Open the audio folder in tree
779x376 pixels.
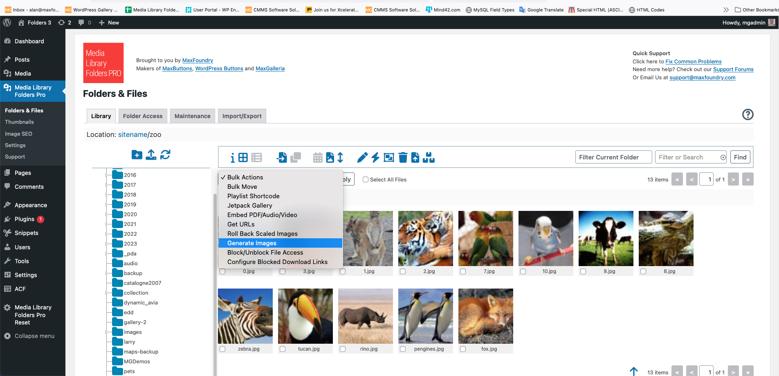click(x=125, y=263)
